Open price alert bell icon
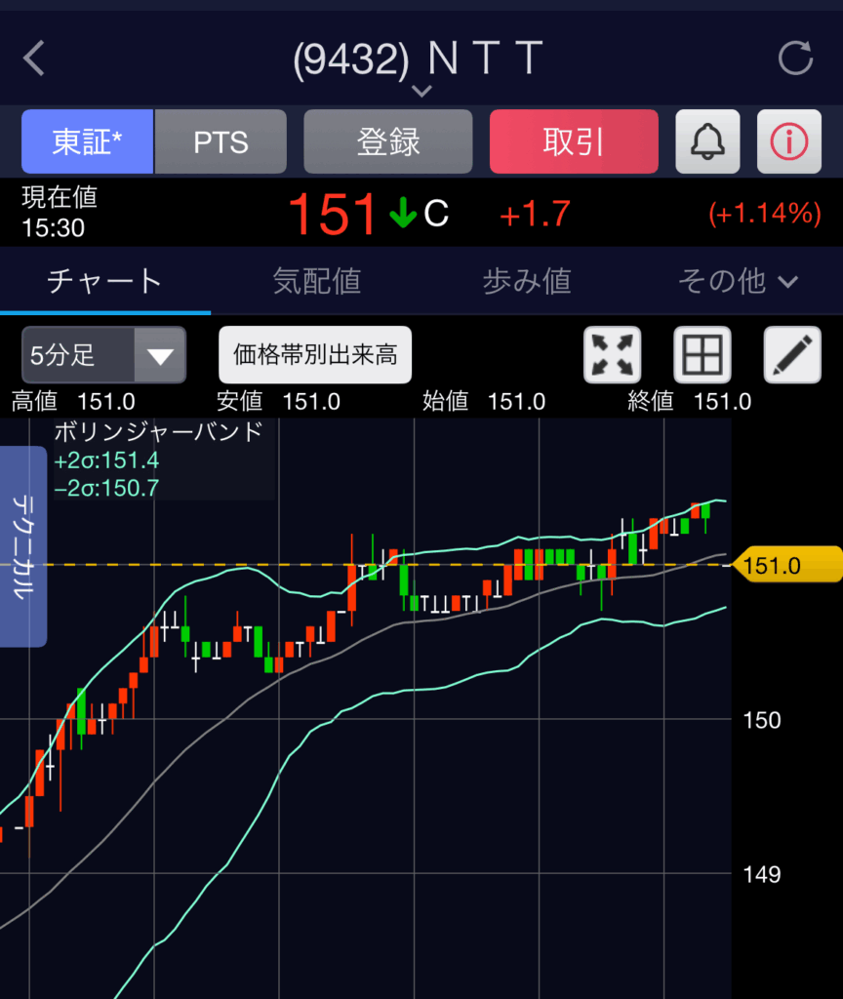843x999 pixels. pos(707,142)
